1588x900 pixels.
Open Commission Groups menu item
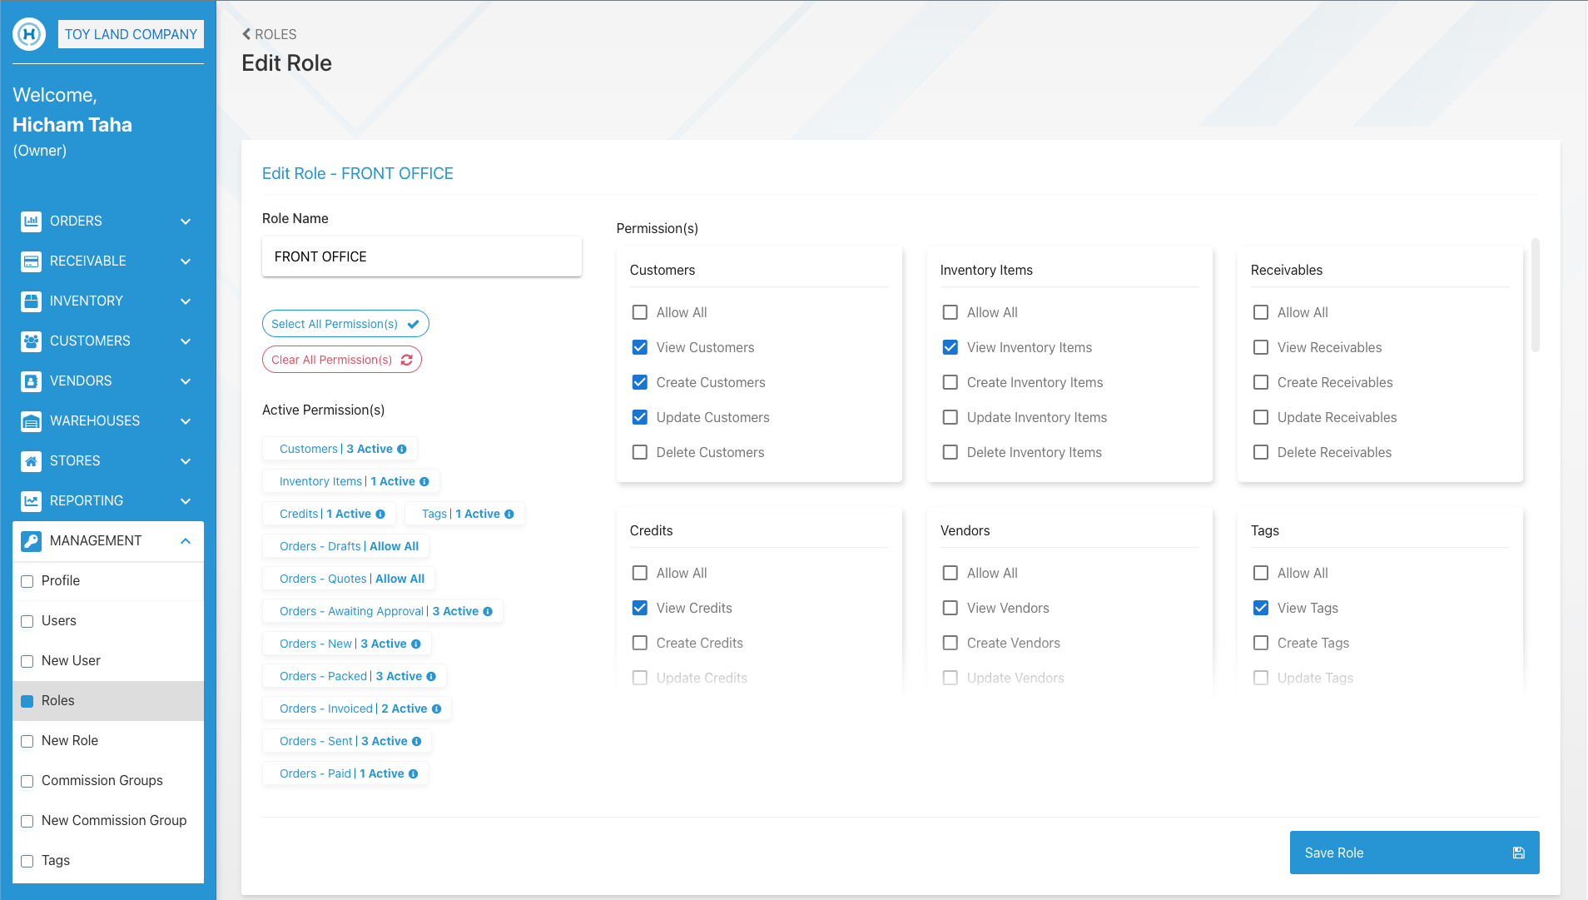[108, 781]
